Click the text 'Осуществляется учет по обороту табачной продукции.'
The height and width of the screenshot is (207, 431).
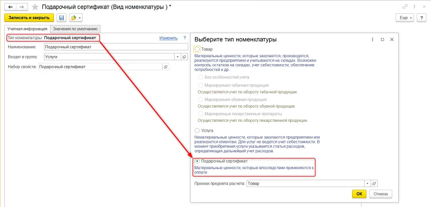coord(248,92)
